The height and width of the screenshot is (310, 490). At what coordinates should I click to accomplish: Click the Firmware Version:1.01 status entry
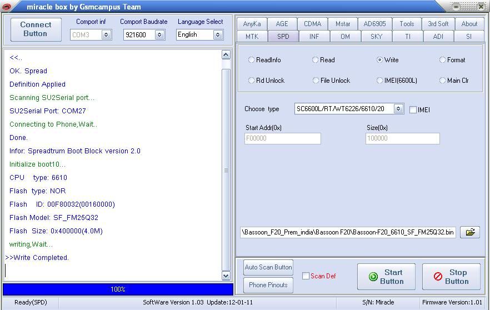(x=452, y=302)
